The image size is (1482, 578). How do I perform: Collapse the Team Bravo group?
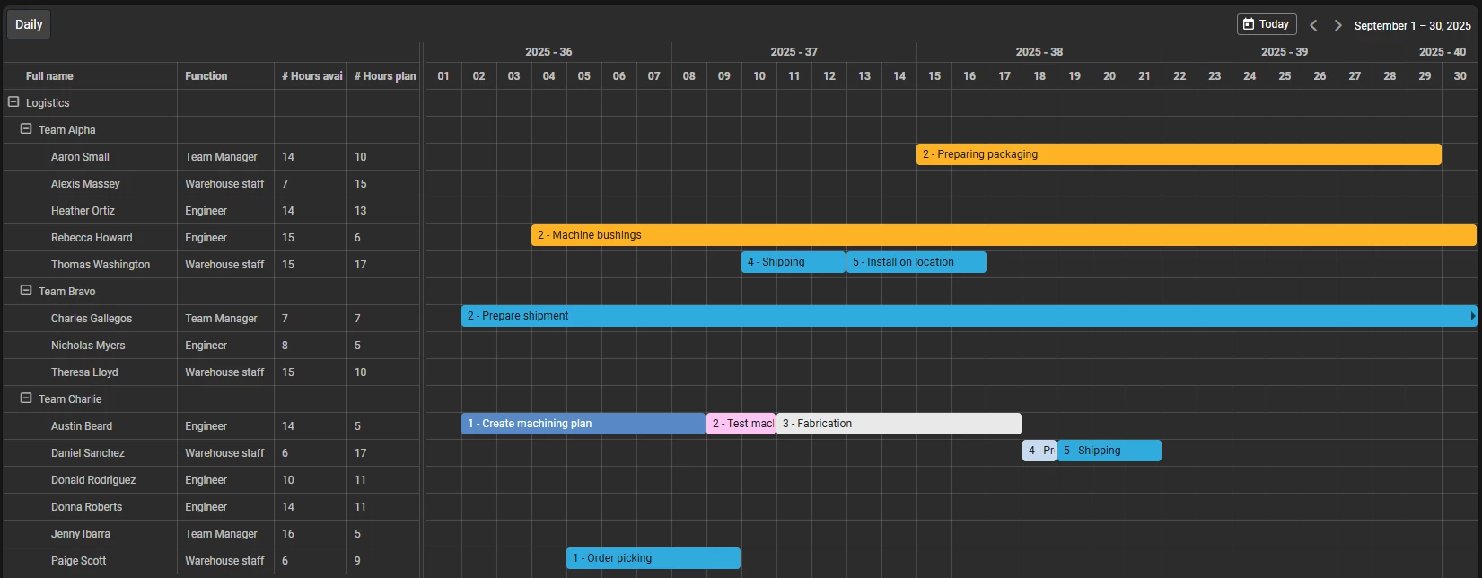26,291
